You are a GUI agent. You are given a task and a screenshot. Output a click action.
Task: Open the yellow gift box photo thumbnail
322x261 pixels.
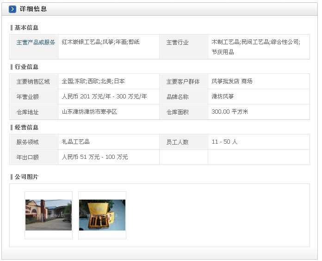[x=102, y=215]
